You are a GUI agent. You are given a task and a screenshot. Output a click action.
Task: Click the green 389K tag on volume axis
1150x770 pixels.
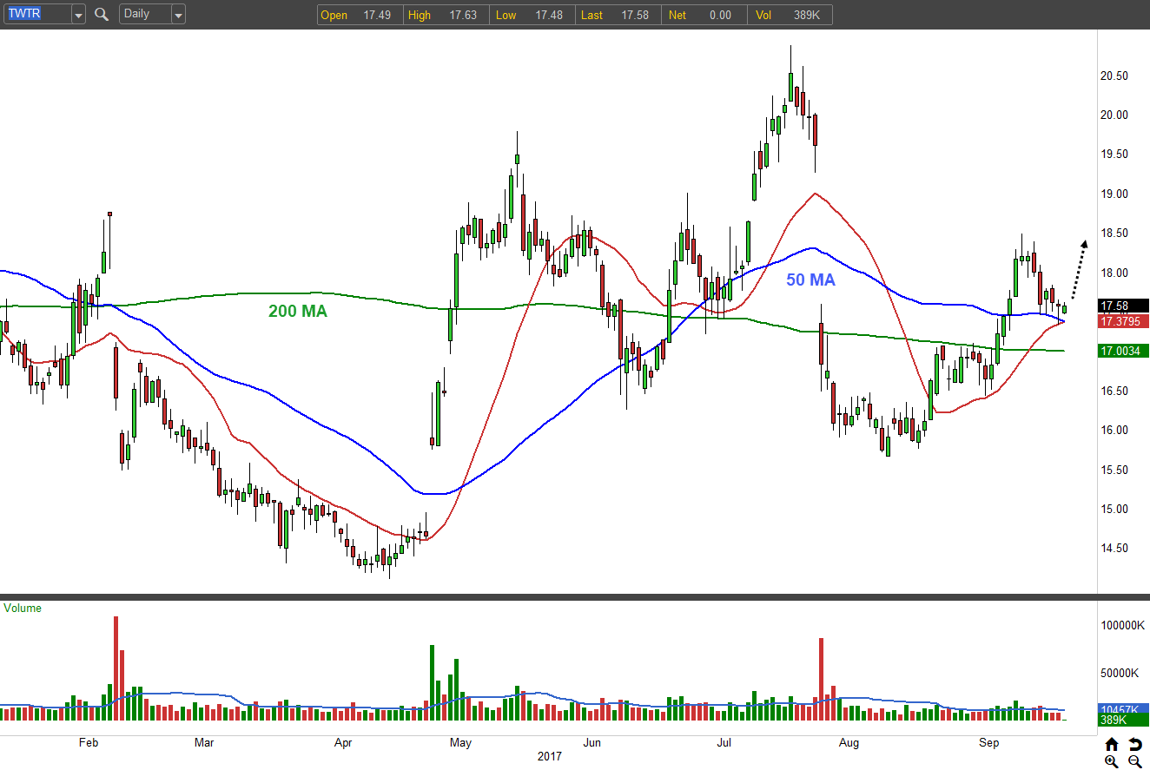(x=1124, y=721)
